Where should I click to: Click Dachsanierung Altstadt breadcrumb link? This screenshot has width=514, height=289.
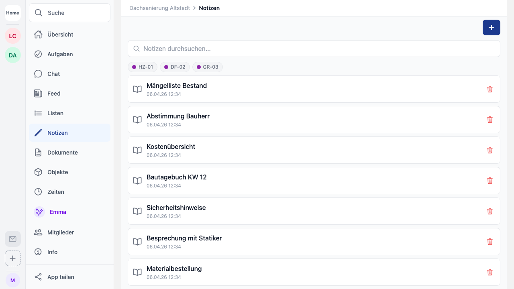coord(159,8)
